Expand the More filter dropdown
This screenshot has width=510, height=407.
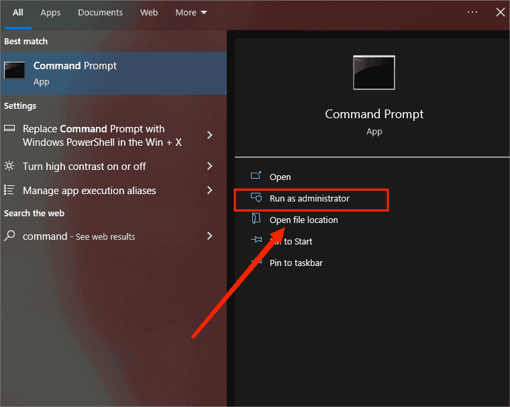tap(191, 13)
